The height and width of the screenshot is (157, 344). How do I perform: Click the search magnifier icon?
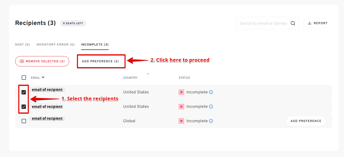(293, 23)
